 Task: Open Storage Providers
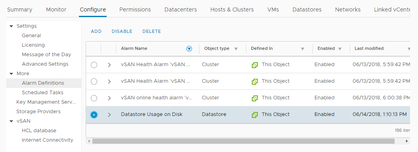(x=38, y=112)
